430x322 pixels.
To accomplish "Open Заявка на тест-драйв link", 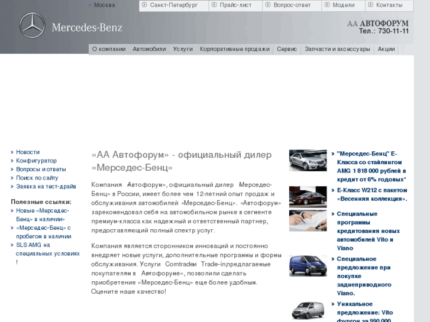I will (x=46, y=186).
